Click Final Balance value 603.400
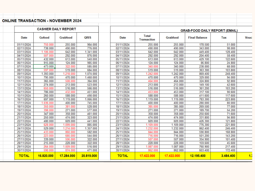Image resolution: width=255 pixels, height=191 pixels. point(204,150)
